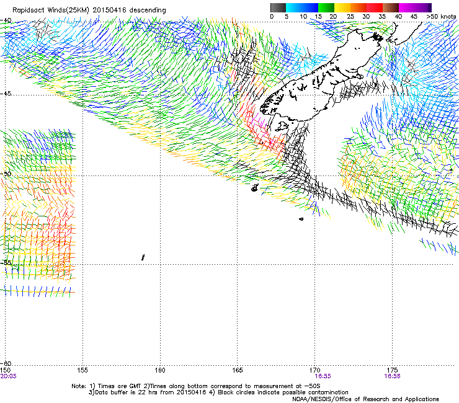Click the title 'Rapidsact Winds(25KM) 20150416 descending'
459x403 pixels.
click(89, 11)
